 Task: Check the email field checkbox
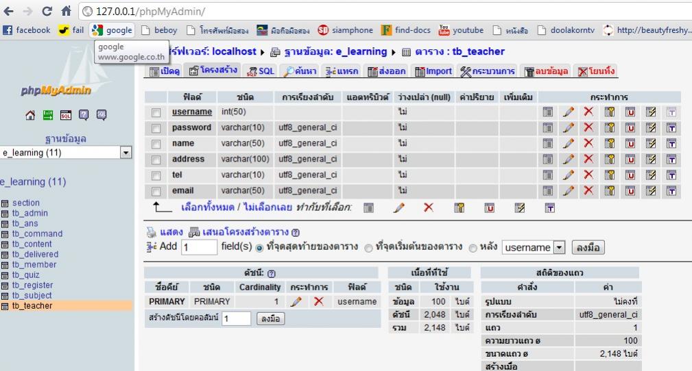[x=156, y=191]
